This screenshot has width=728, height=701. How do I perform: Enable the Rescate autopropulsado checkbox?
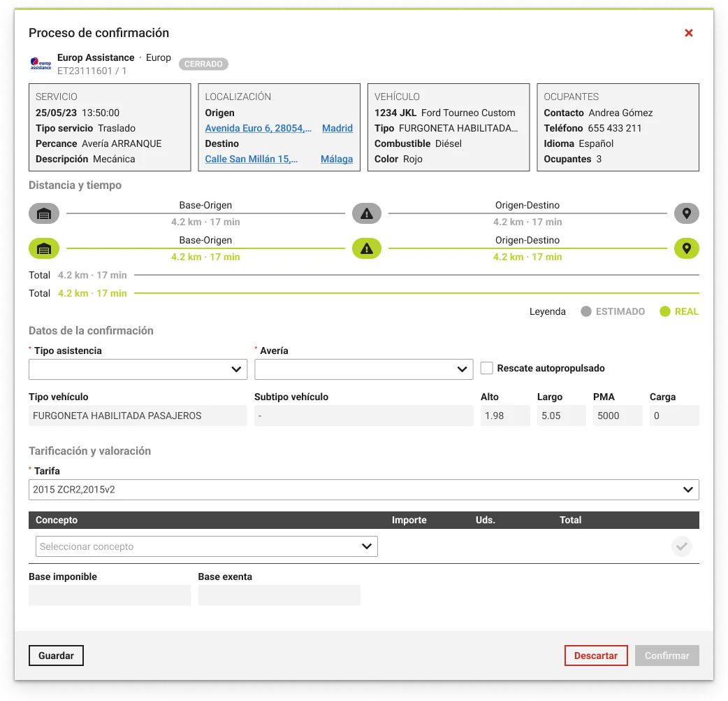pyautogui.click(x=486, y=368)
